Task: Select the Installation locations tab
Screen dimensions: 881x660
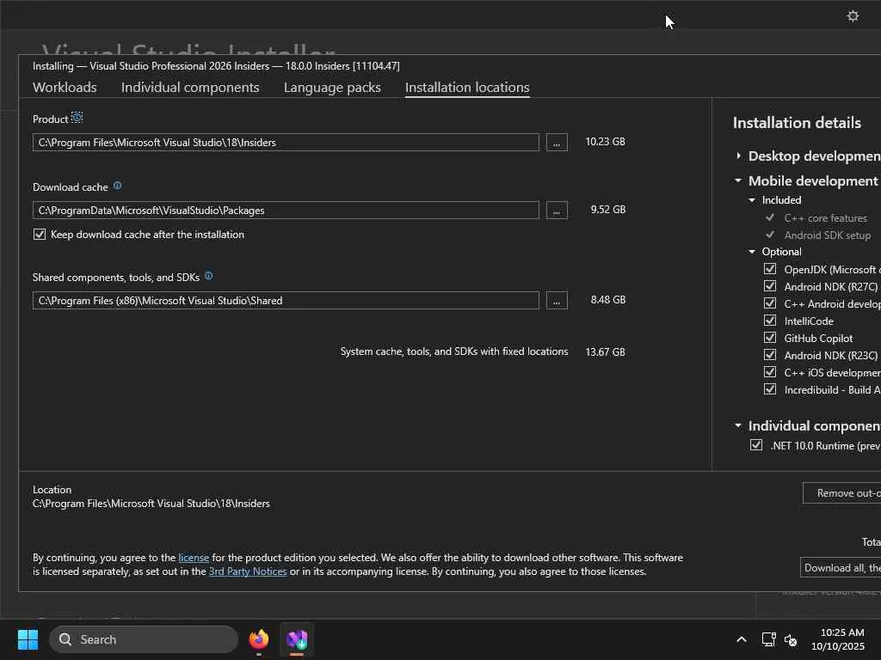Action: point(467,87)
